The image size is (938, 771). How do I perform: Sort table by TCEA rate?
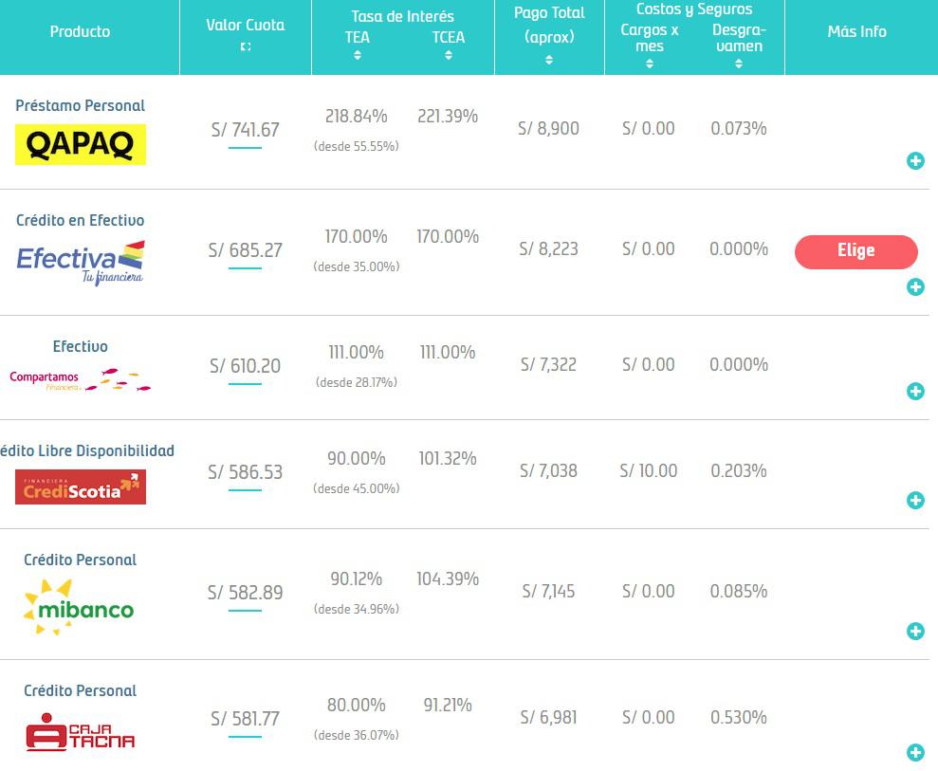tap(449, 55)
